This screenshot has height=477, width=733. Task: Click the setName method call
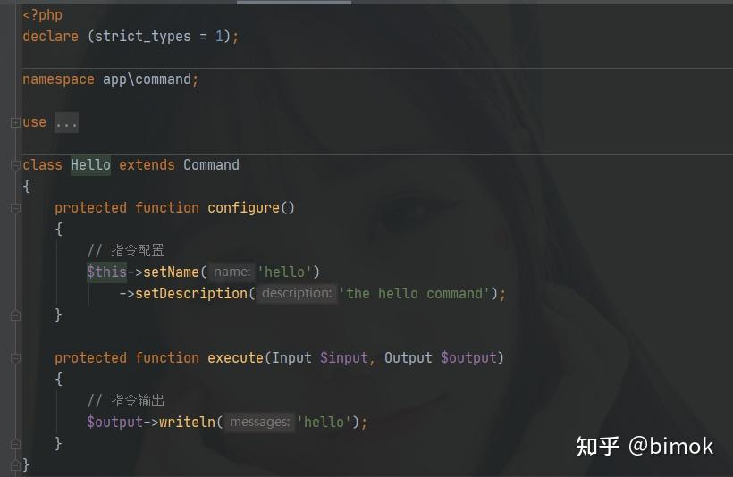click(171, 272)
